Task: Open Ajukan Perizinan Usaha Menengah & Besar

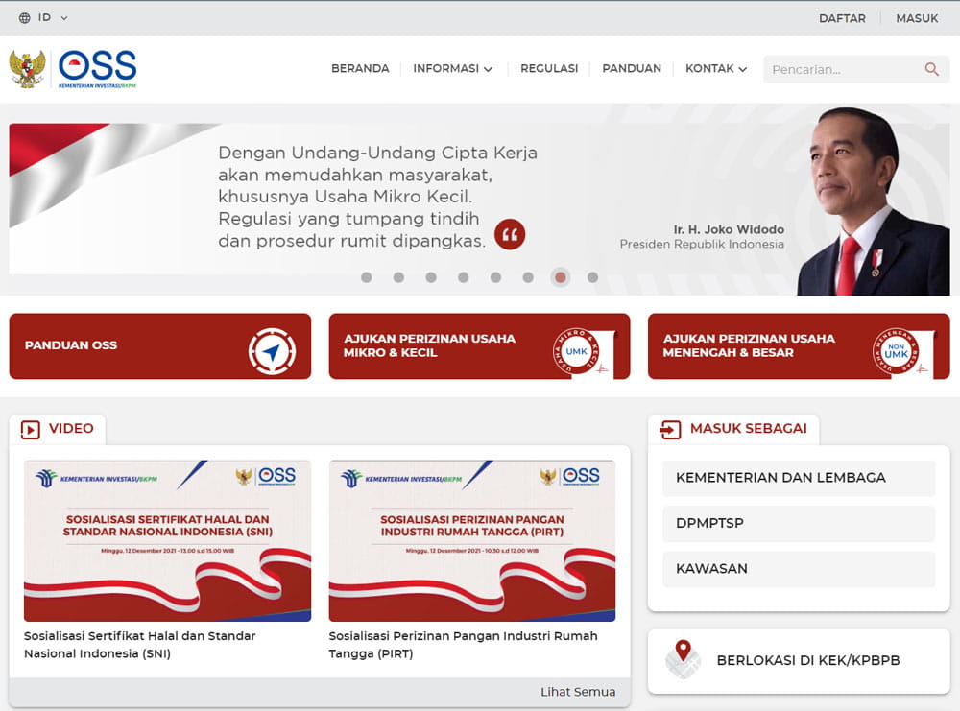Action: [x=799, y=346]
